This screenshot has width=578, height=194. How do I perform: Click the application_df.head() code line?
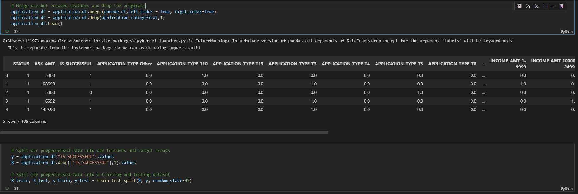point(37,24)
